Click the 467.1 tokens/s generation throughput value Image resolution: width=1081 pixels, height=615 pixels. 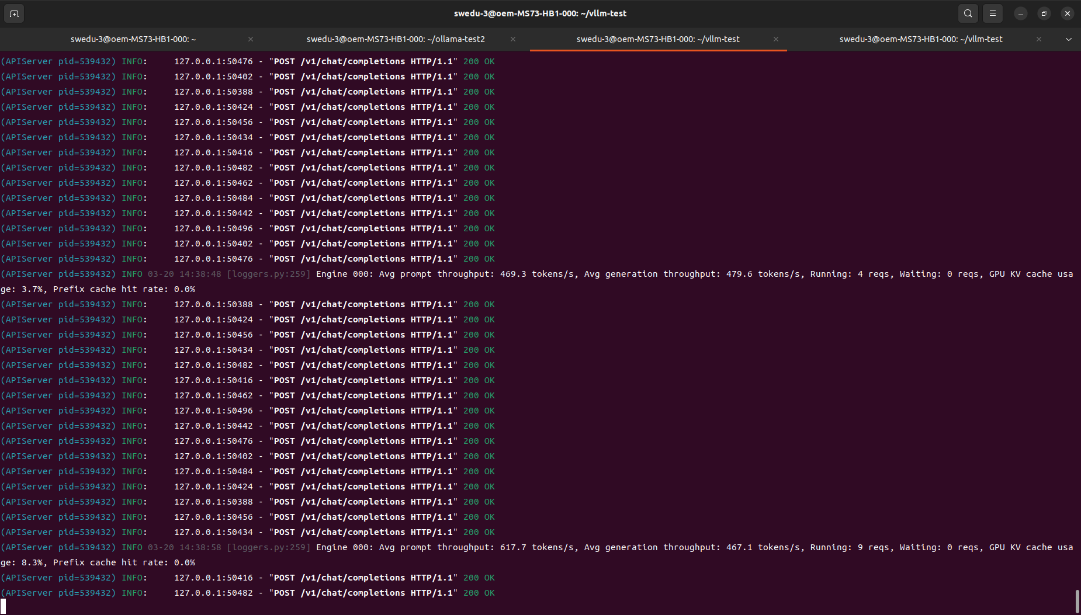point(763,547)
